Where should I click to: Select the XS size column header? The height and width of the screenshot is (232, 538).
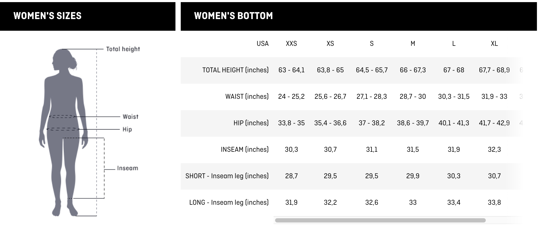pos(330,44)
